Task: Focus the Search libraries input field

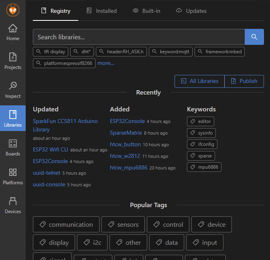Action: coord(139,37)
